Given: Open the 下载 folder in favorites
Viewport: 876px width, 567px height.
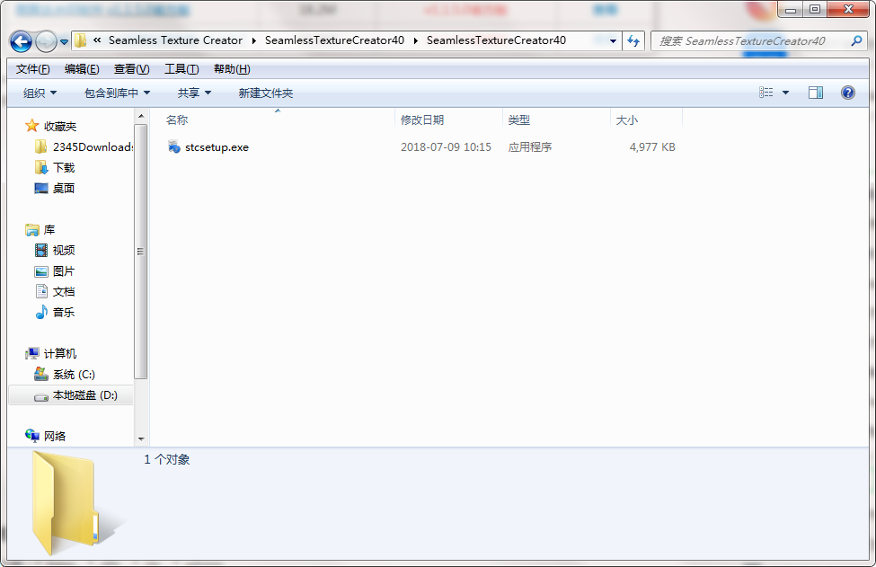Looking at the screenshot, I should 64,168.
